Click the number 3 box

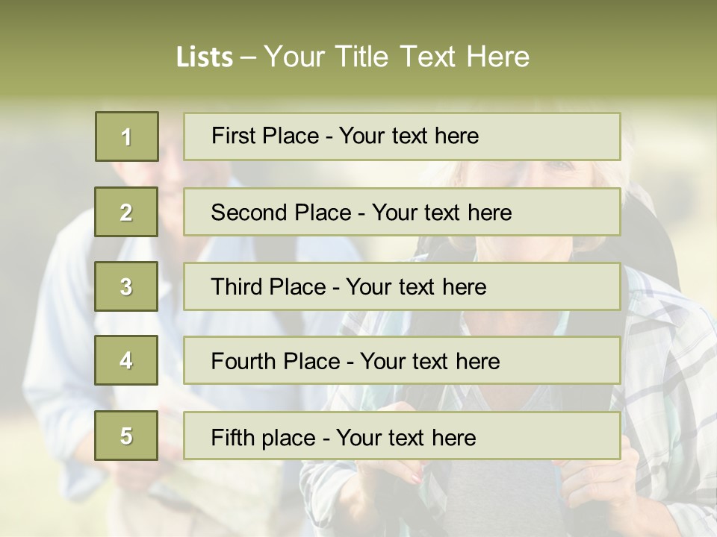(x=127, y=286)
